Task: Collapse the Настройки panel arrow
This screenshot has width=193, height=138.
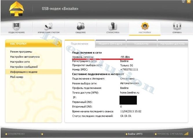Action: tap(58, 44)
